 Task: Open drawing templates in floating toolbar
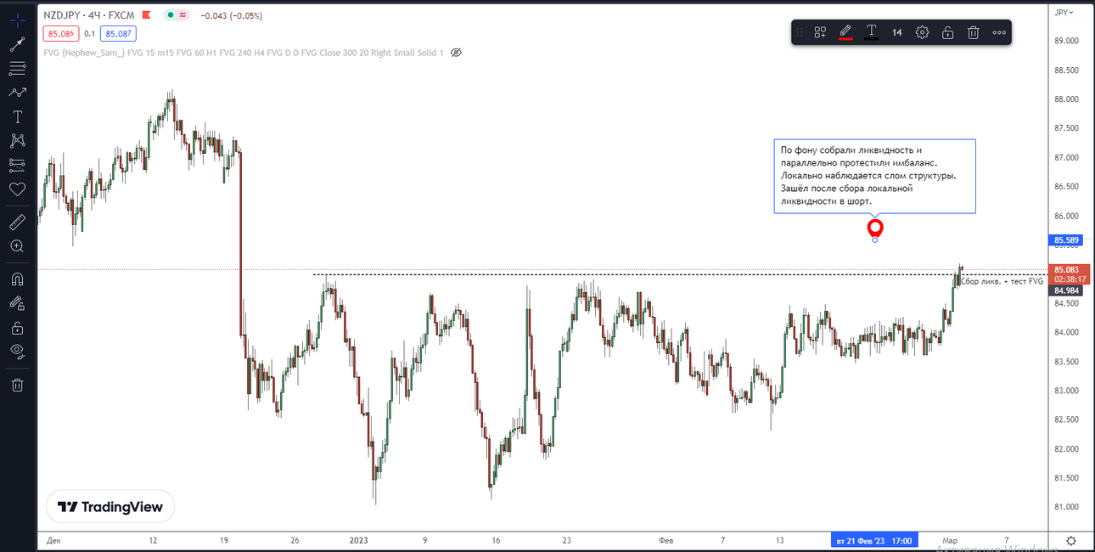click(x=820, y=32)
